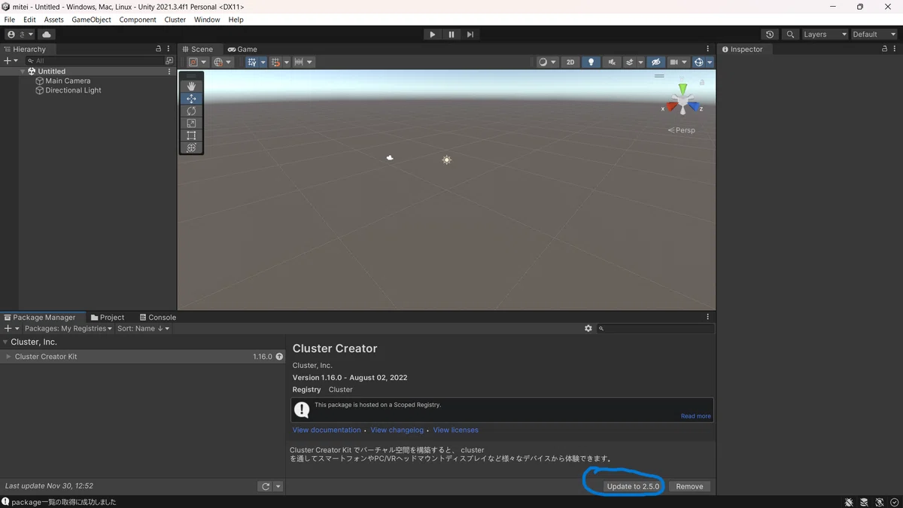Click the increment snap ruler icon

click(x=299, y=62)
